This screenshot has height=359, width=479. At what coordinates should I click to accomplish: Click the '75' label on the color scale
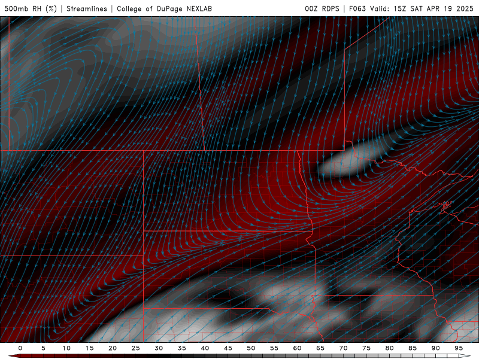(x=366, y=348)
